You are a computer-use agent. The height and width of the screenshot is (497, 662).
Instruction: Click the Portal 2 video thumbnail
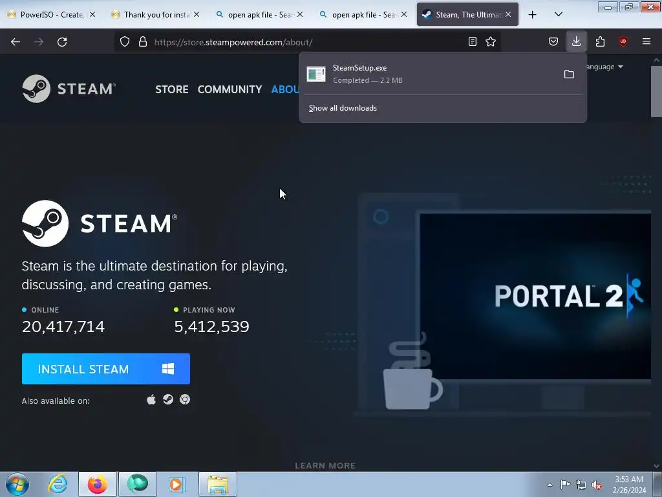[x=535, y=296]
